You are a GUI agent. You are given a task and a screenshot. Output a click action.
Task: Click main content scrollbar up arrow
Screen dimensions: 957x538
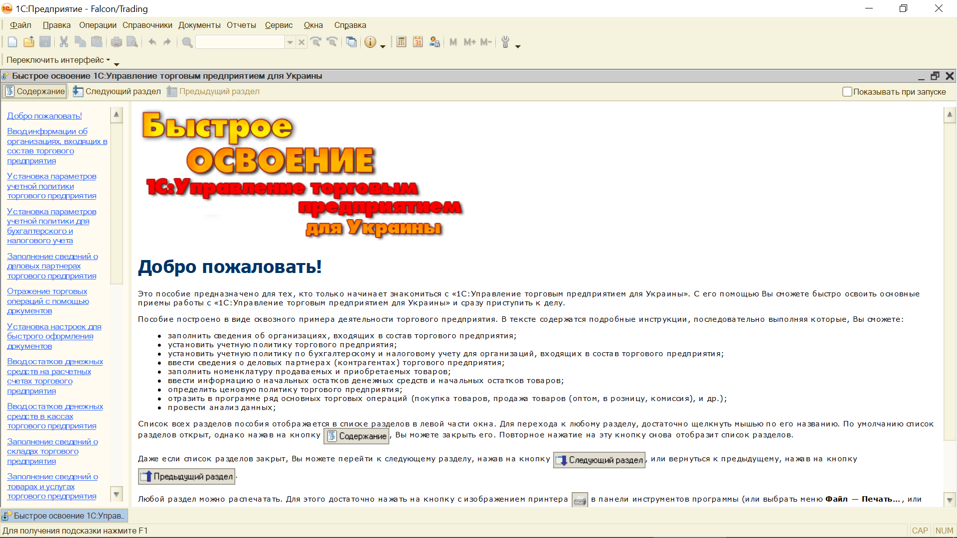pos(950,115)
